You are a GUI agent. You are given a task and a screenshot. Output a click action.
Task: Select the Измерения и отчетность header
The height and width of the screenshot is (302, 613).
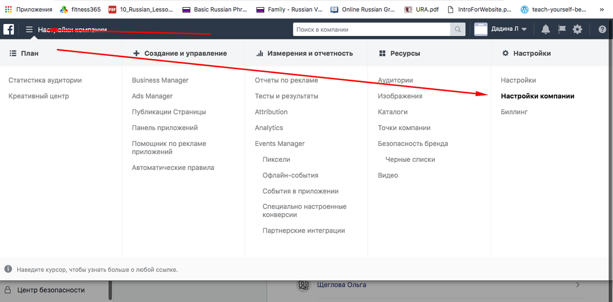point(304,53)
